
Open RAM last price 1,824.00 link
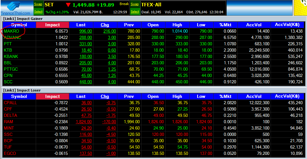click(84, 122)
